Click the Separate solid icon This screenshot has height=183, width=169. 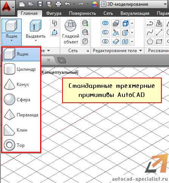pyautogui.click(x=125, y=41)
